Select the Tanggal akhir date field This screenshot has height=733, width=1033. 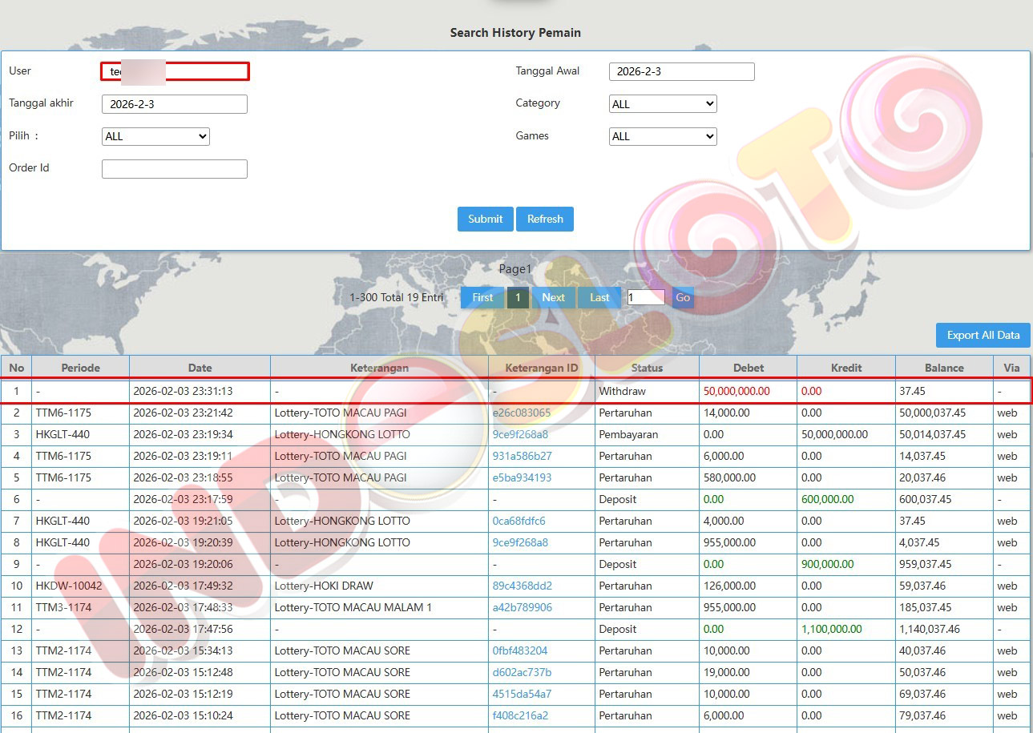pyautogui.click(x=174, y=104)
